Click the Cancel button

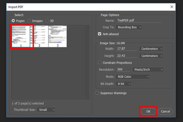[x=165, y=111]
